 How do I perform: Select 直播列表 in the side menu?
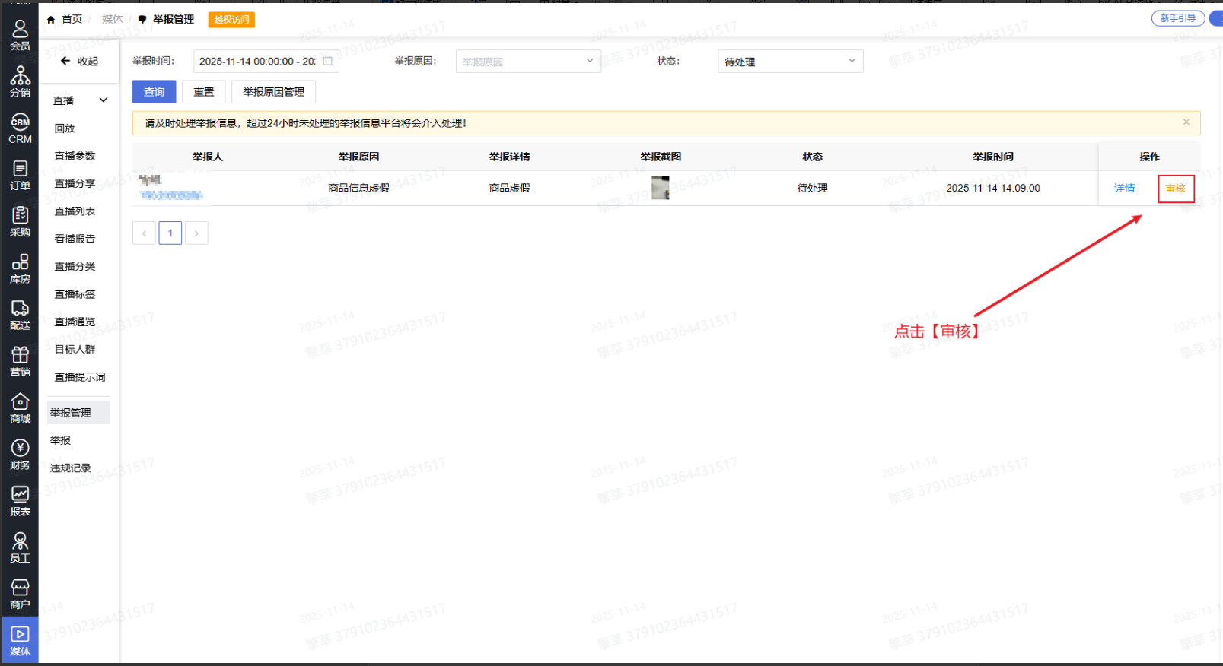point(75,211)
